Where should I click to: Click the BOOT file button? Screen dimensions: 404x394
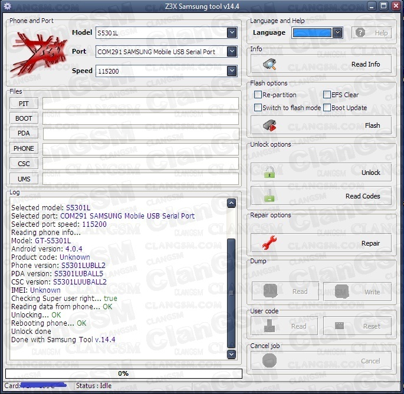(x=24, y=118)
